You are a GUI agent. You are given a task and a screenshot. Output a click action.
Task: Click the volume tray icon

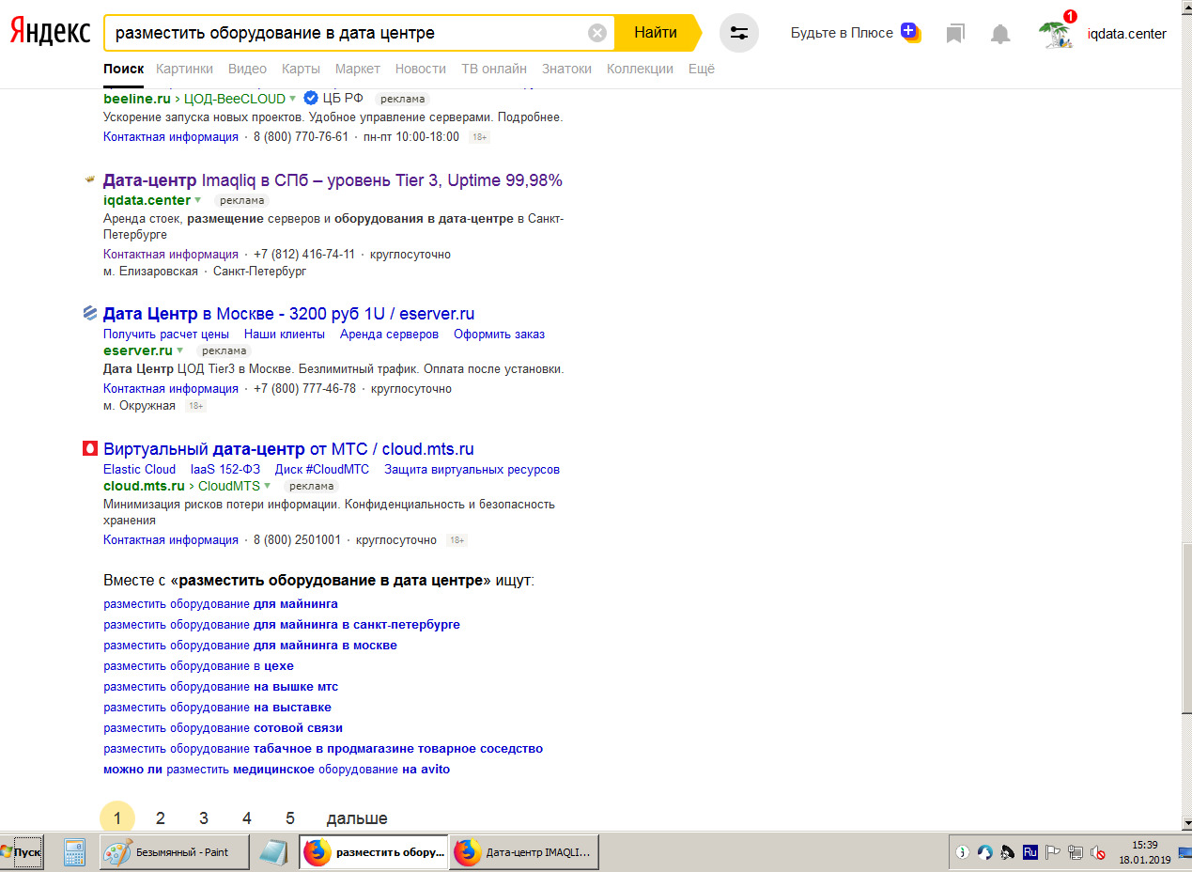pyautogui.click(x=1097, y=853)
